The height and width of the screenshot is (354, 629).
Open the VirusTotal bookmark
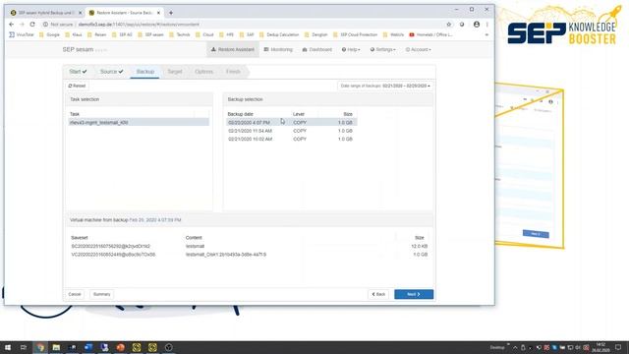[22, 35]
